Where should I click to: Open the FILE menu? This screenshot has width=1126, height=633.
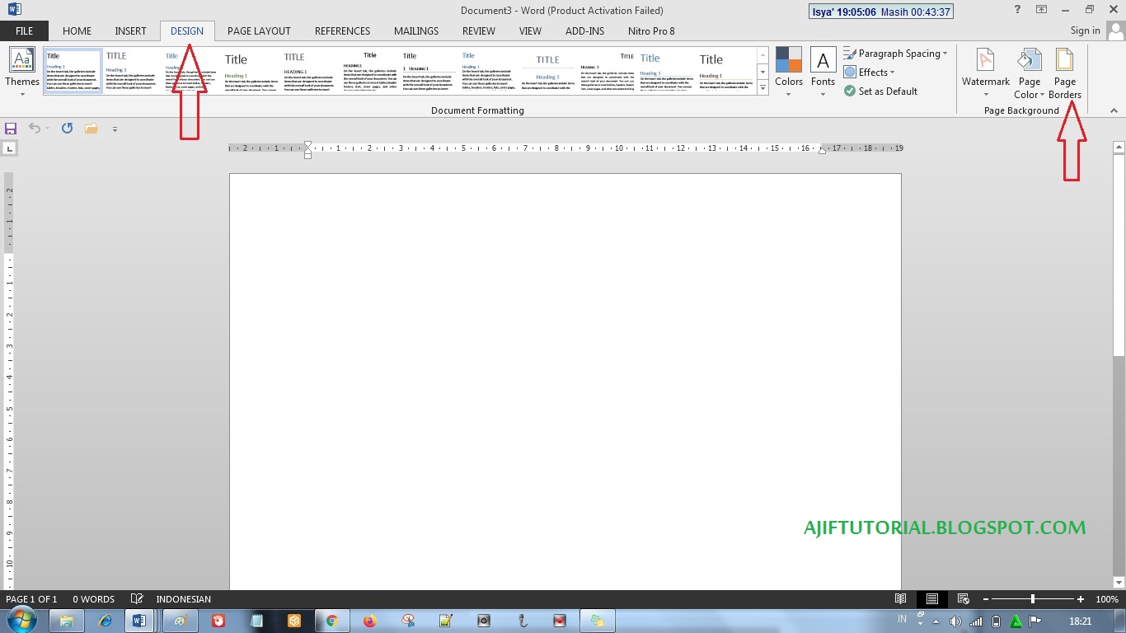click(x=24, y=30)
